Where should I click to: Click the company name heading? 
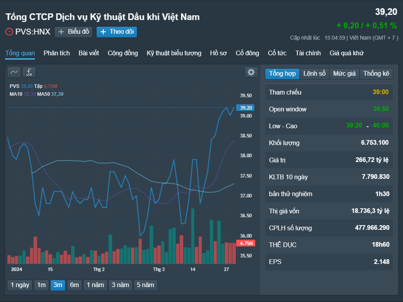coord(102,17)
